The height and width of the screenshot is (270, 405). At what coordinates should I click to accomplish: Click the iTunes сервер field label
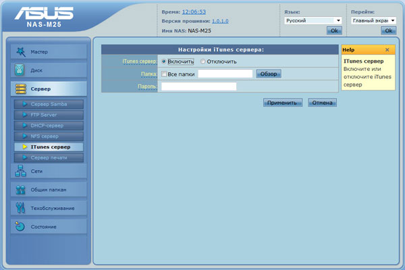pyautogui.click(x=140, y=61)
